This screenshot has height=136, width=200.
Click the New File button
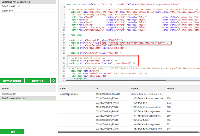coord(37,81)
